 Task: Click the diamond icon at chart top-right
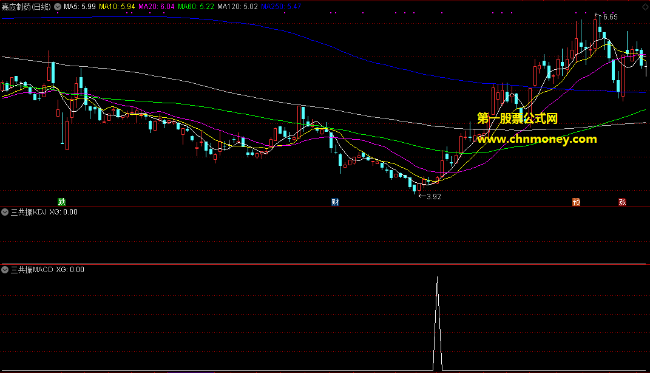(x=645, y=7)
